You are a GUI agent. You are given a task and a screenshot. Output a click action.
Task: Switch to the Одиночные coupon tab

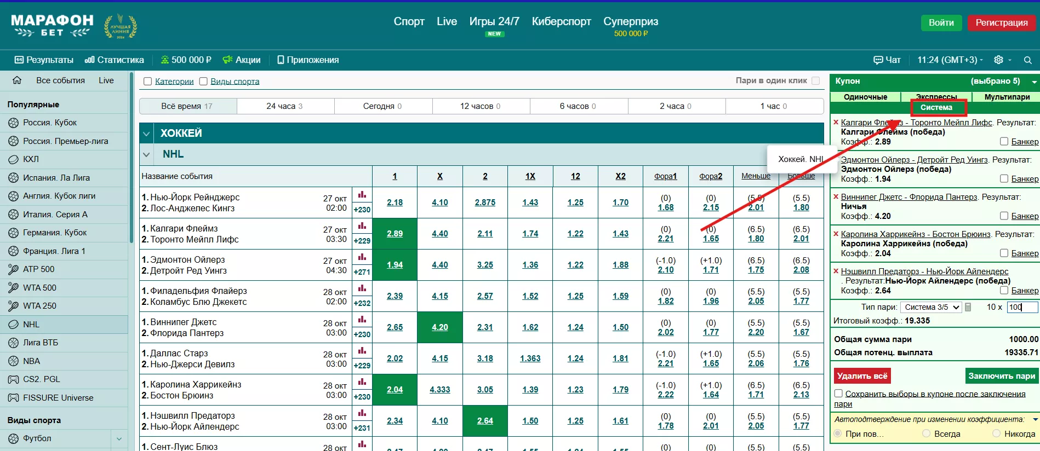click(x=865, y=97)
